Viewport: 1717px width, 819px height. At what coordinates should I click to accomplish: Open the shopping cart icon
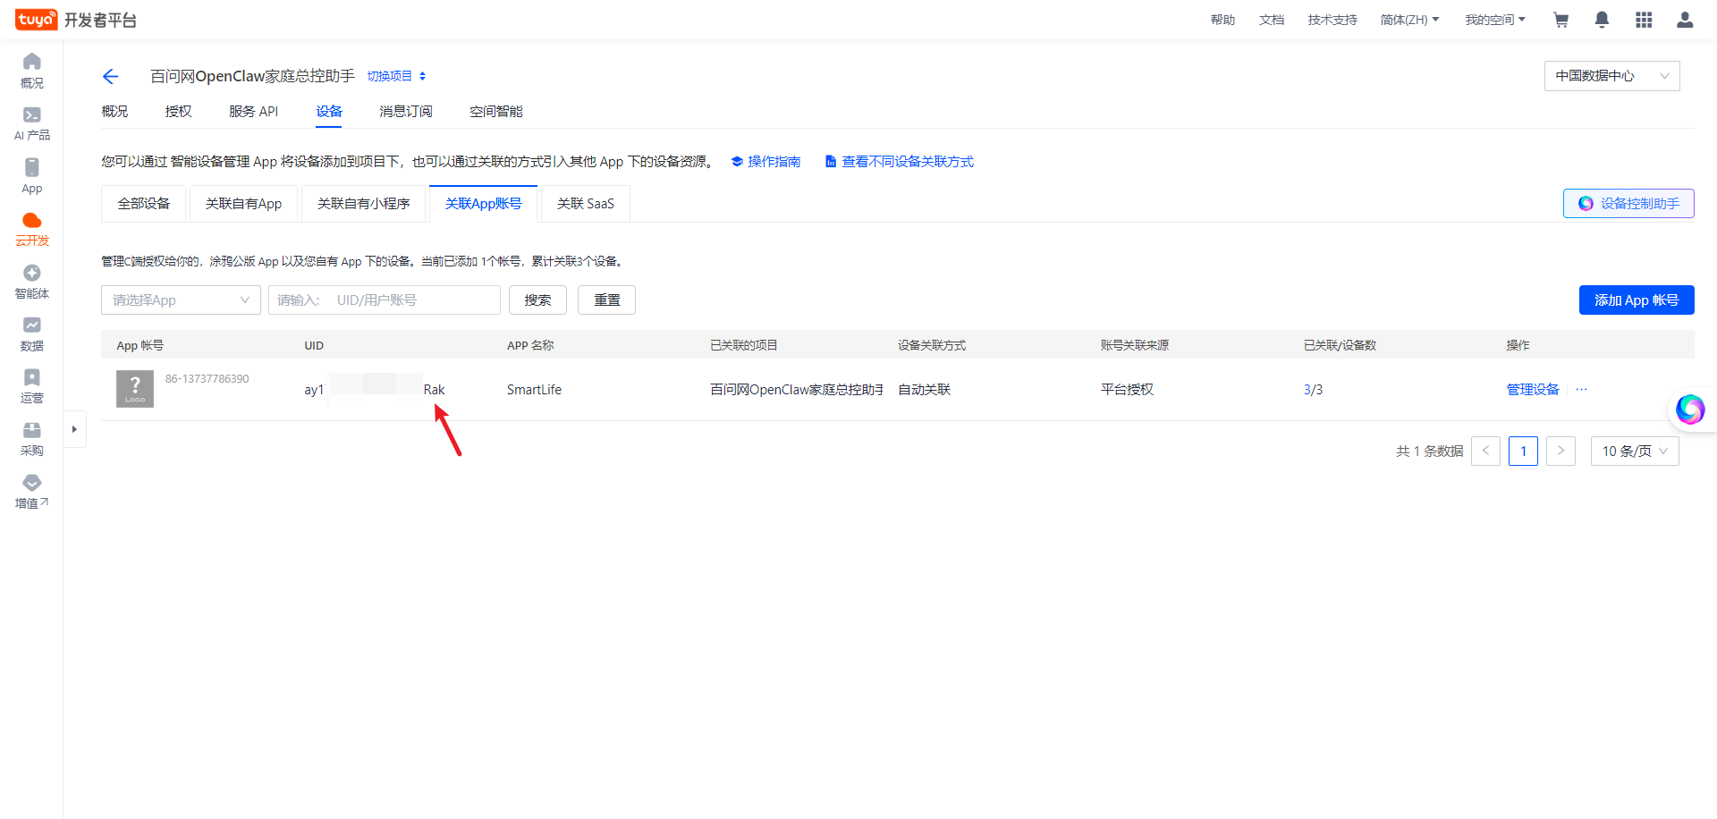1561,20
